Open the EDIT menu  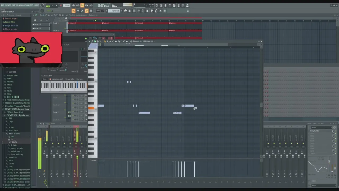tap(6, 5)
